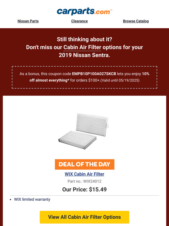Go to the Clearance section
This screenshot has width=169, height=226.
click(79, 21)
